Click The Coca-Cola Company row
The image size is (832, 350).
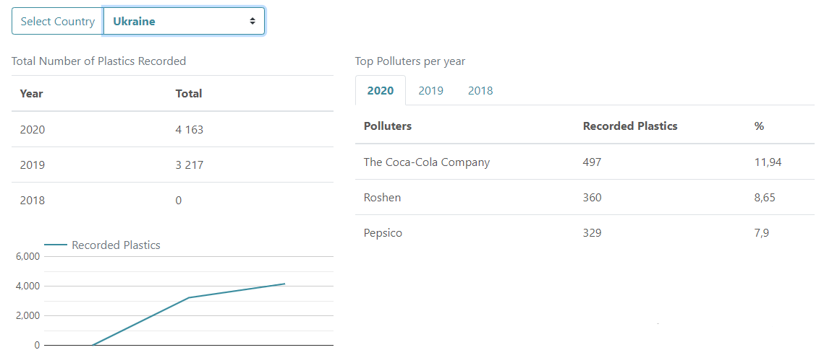click(426, 162)
